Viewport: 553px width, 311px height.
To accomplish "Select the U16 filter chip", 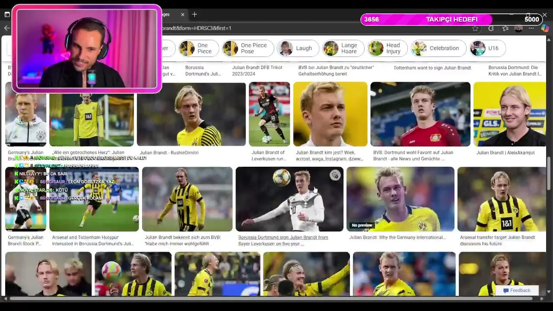I will click(x=487, y=48).
